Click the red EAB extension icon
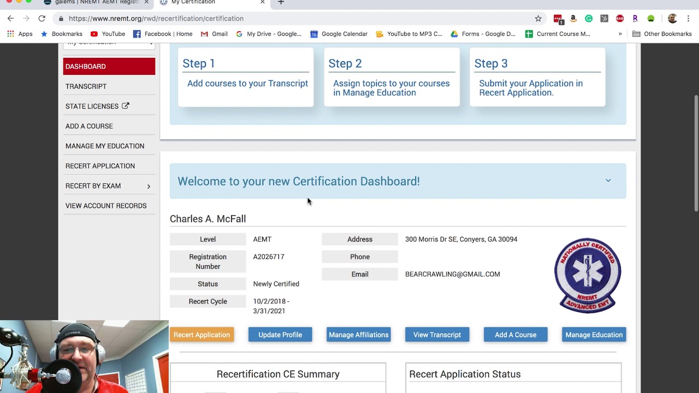This screenshot has height=393, width=699. click(620, 19)
